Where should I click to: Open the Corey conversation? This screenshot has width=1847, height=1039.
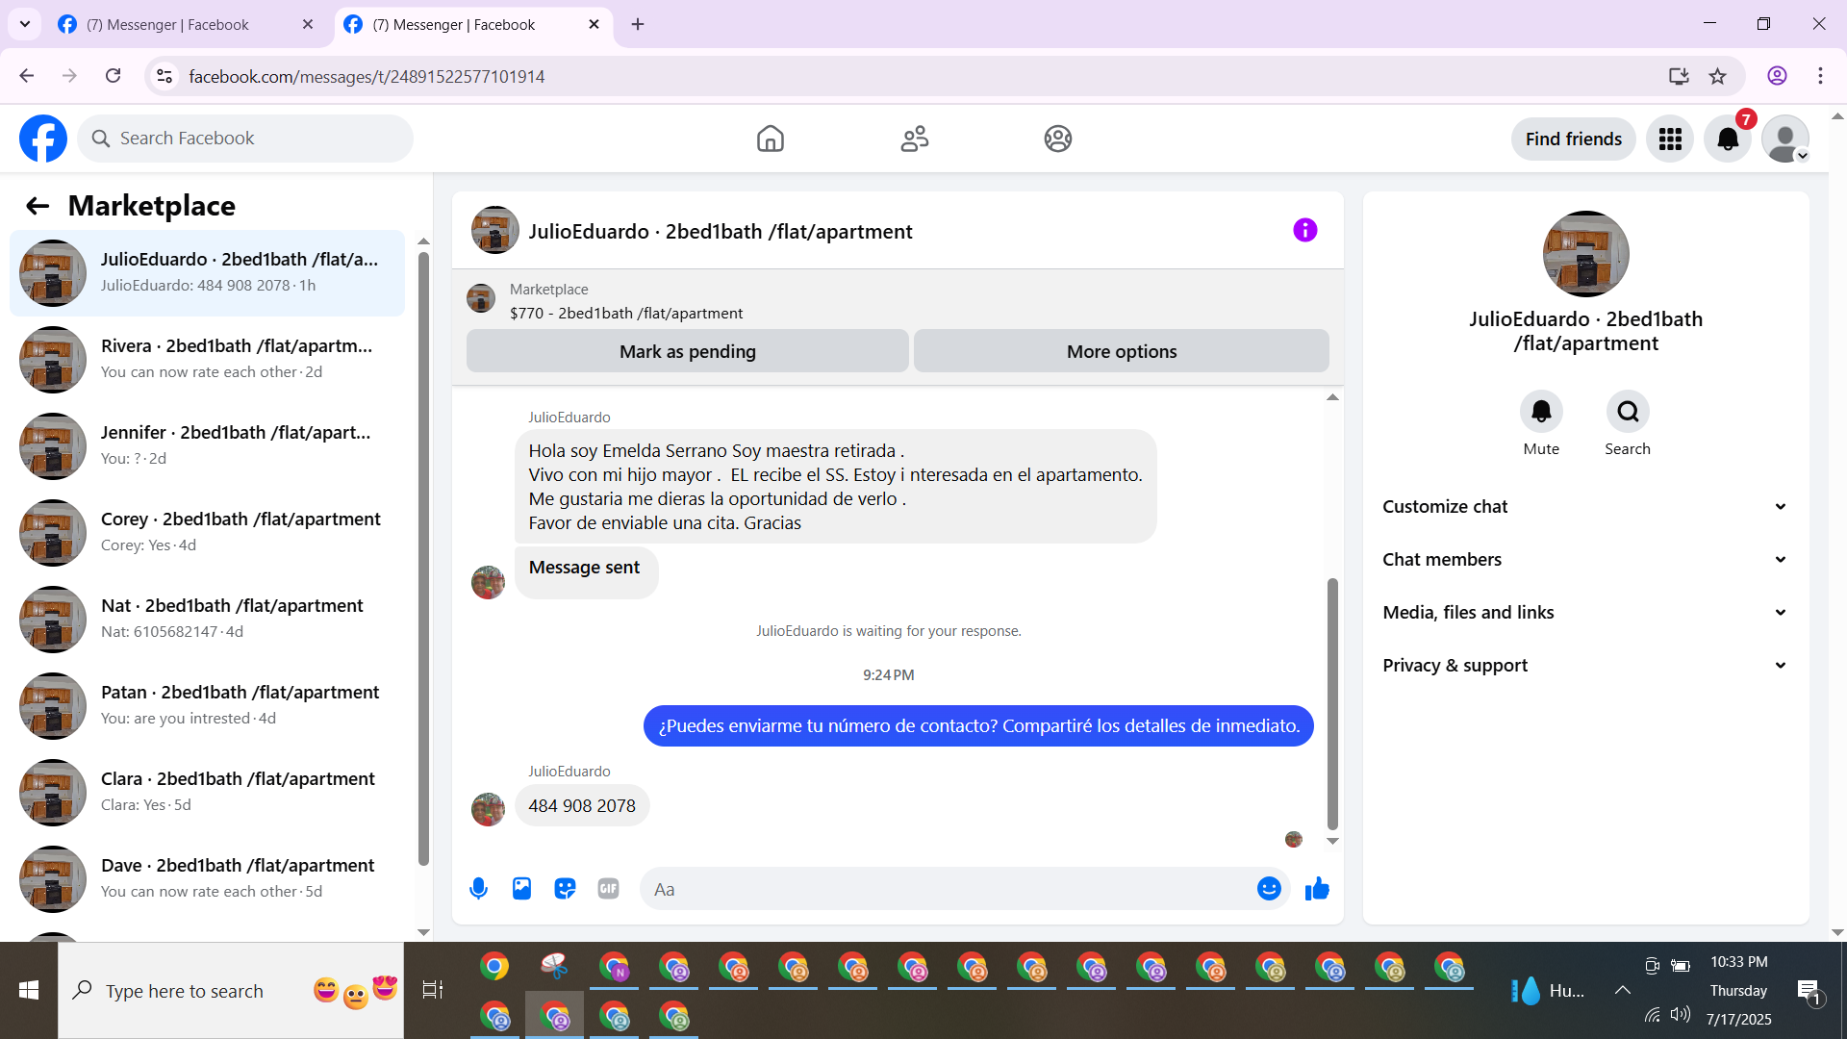207,533
